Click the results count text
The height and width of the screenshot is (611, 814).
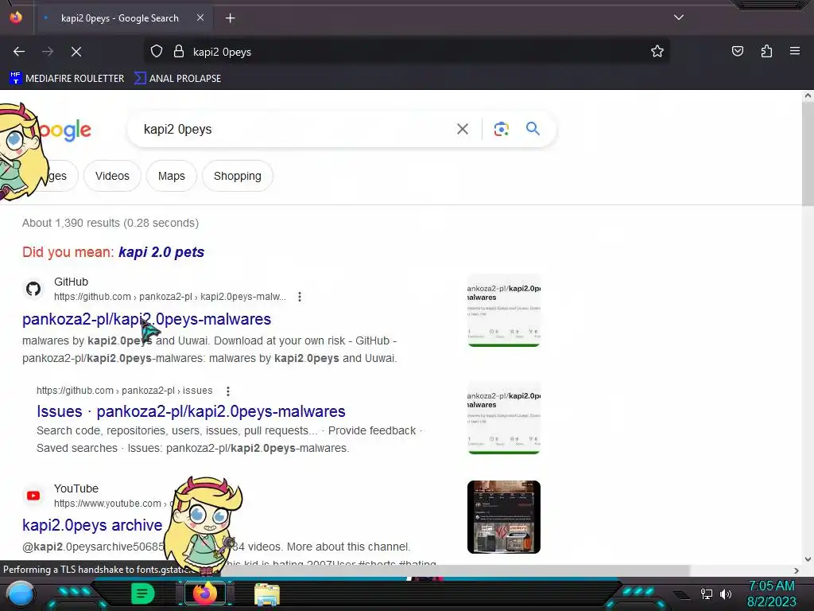pos(110,223)
